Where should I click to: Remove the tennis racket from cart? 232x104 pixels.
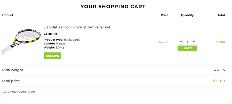(52, 56)
